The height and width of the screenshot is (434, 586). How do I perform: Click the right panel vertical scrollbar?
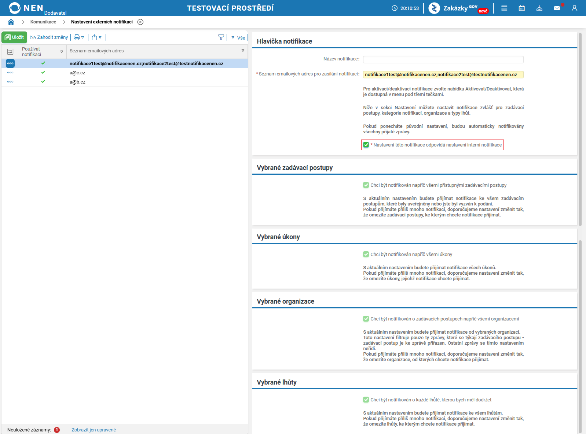click(x=580, y=129)
